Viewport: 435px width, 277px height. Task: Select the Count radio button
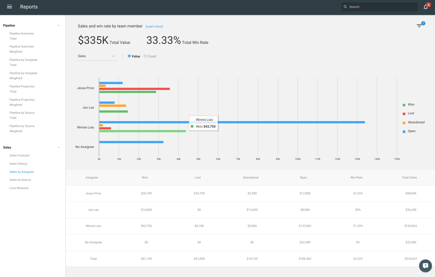(145, 56)
